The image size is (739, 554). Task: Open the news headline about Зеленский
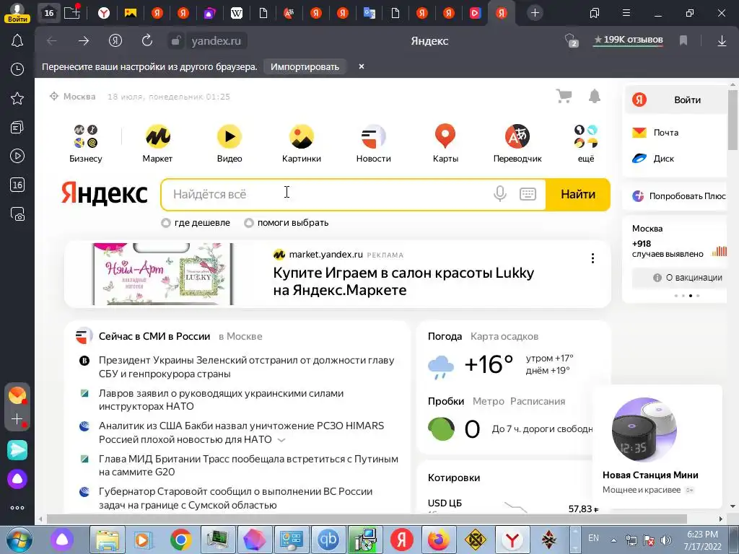click(x=246, y=367)
